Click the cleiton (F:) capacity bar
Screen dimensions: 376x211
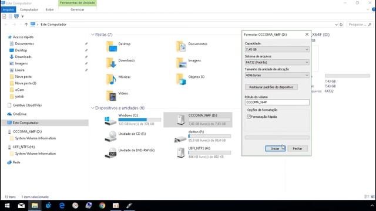210,136
